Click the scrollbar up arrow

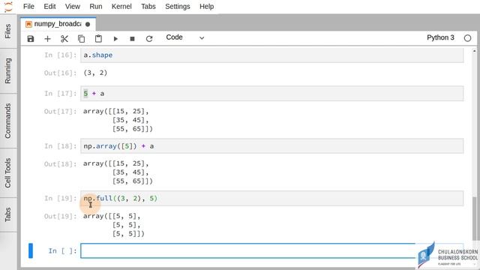(x=475, y=51)
